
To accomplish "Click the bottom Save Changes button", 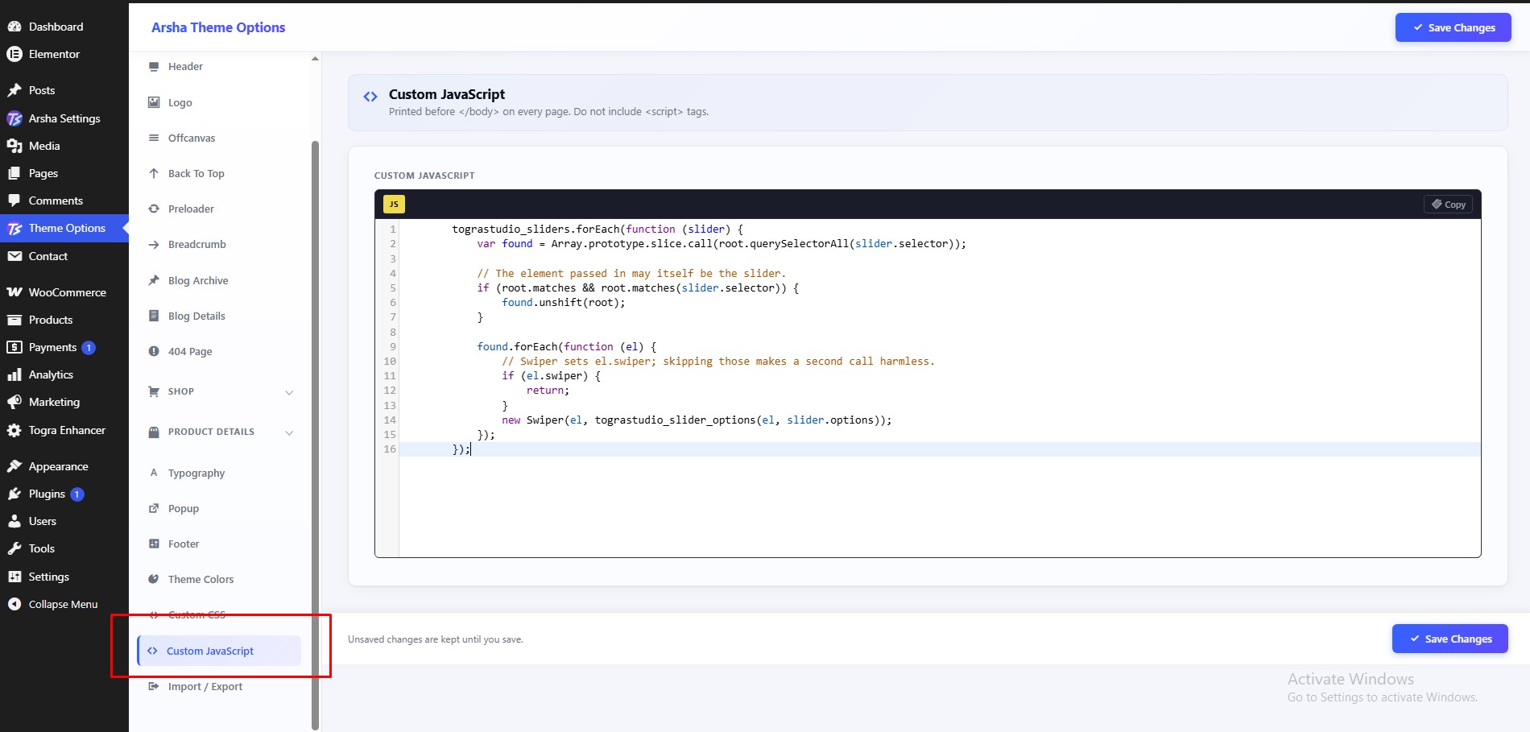I will point(1449,639).
